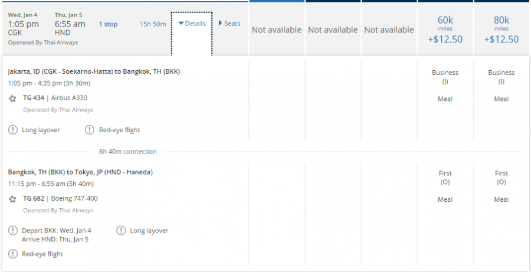Click Red-eye flight alert icon under TG 682

pos(13,254)
